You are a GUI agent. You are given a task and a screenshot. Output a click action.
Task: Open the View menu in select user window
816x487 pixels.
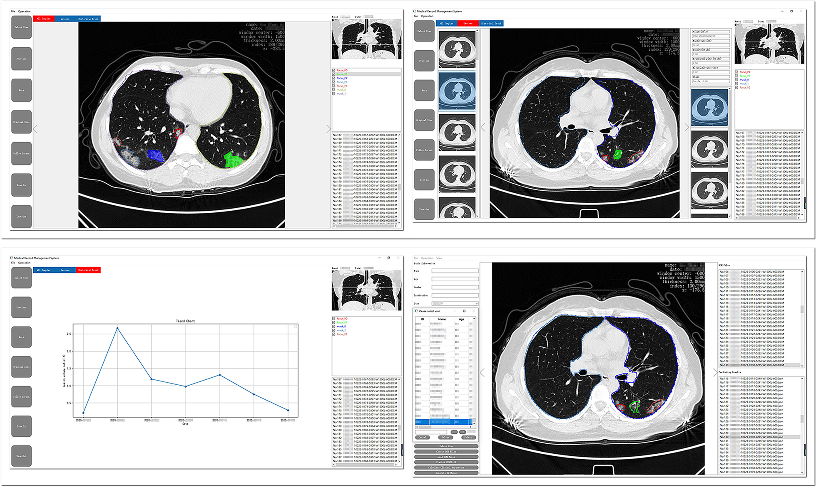(439, 258)
